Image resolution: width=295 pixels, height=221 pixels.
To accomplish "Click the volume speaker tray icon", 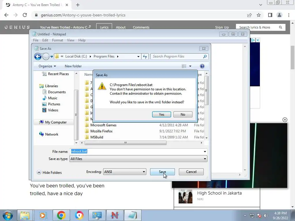I will point(266,216).
